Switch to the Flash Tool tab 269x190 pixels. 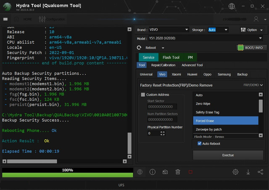[171, 57]
